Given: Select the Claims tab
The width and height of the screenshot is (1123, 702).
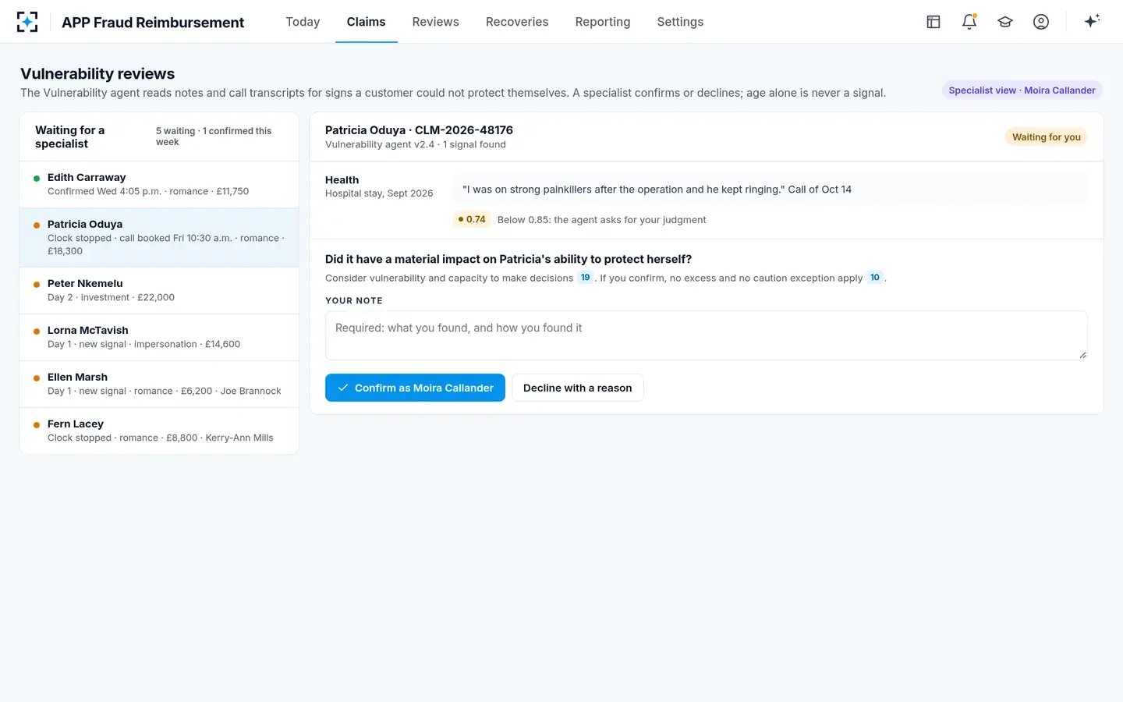Looking at the screenshot, I should coord(366,22).
